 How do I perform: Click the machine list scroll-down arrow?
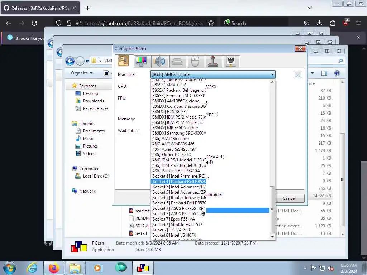[272, 237]
